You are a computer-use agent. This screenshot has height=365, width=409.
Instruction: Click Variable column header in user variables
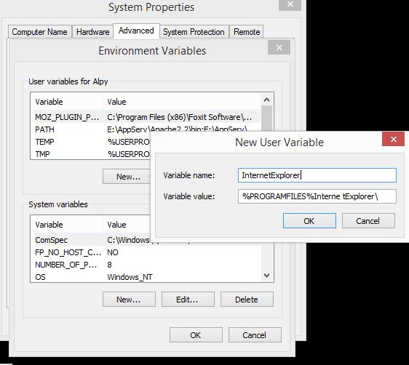click(x=67, y=102)
